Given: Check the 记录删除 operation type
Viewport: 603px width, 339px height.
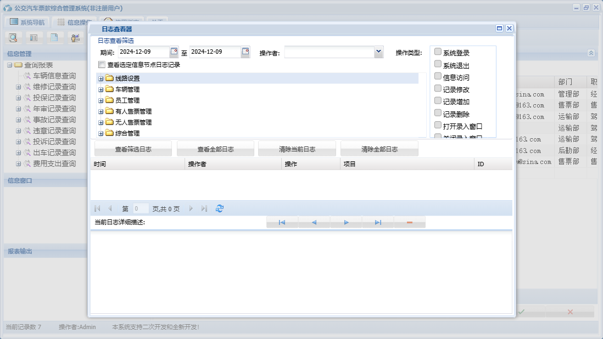Looking at the screenshot, I should [438, 113].
